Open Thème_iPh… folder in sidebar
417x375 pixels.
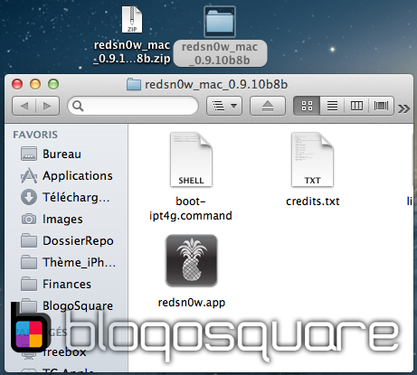click(x=66, y=262)
